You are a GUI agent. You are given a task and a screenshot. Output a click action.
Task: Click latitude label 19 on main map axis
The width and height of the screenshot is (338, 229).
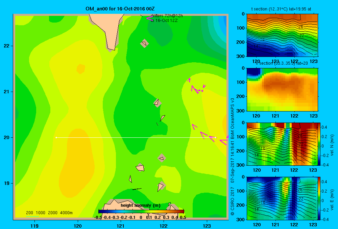pos(7,183)
